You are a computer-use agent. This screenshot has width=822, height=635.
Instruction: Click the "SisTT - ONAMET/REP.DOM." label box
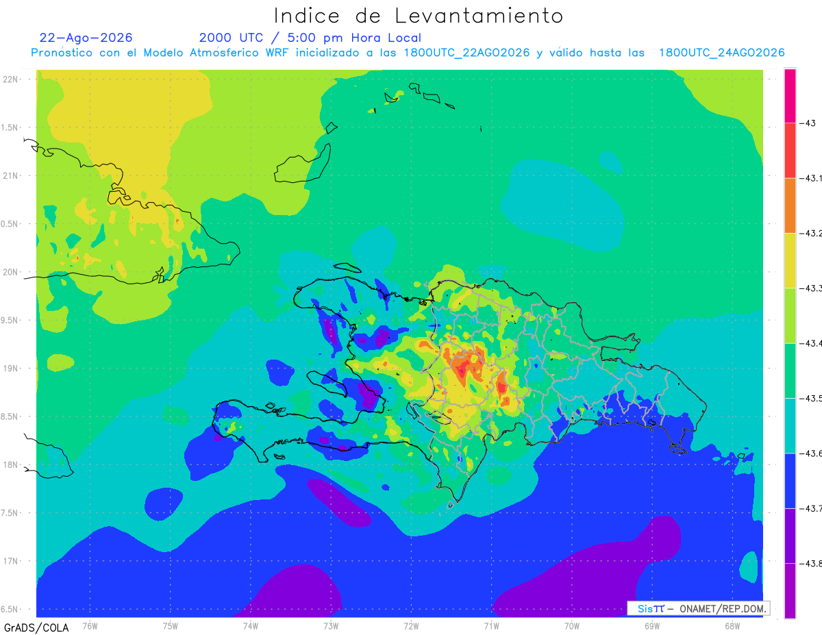coord(698,608)
